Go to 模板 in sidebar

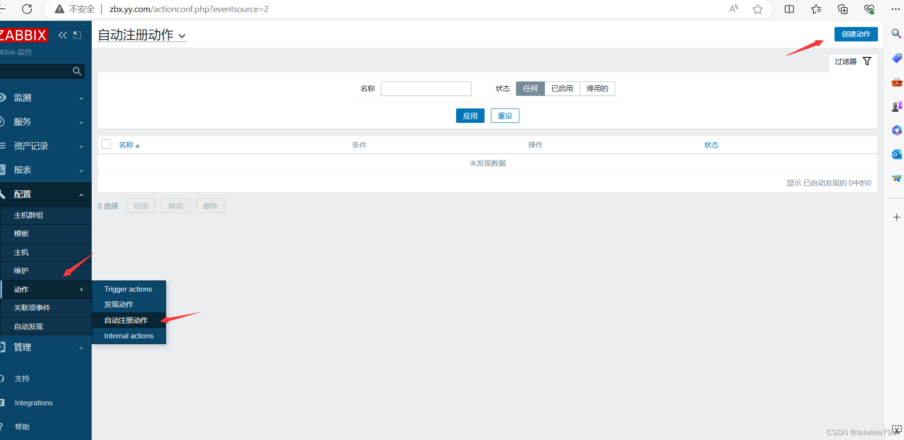coord(46,234)
